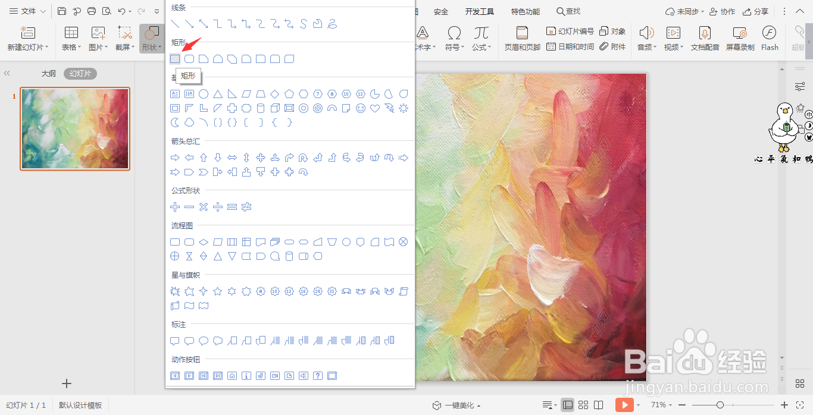Click the 页眉和页脚 header footer icon

tap(522, 39)
